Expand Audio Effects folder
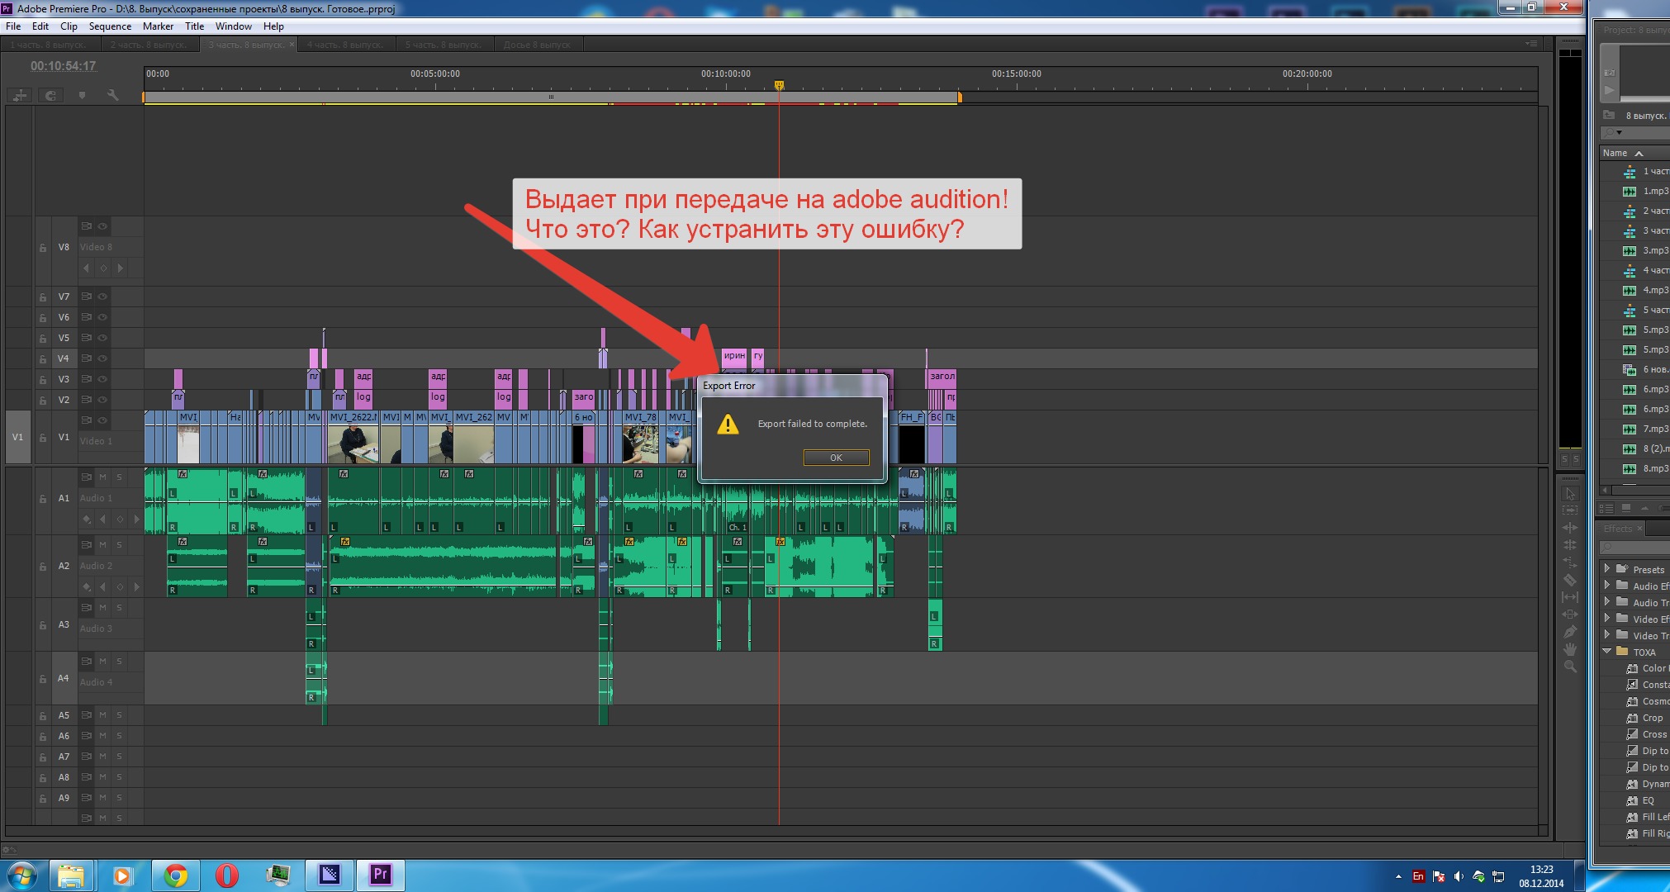Screen dimensions: 1670x892 (1606, 586)
